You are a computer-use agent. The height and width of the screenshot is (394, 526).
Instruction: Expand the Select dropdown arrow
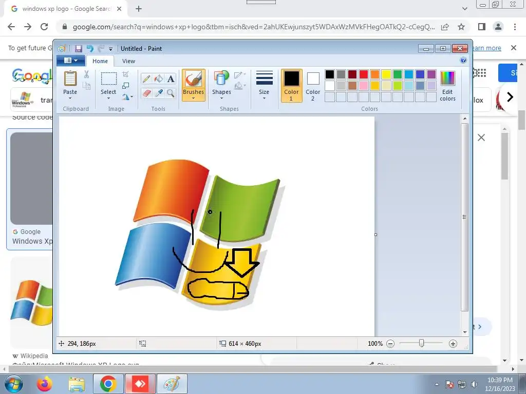point(109,98)
